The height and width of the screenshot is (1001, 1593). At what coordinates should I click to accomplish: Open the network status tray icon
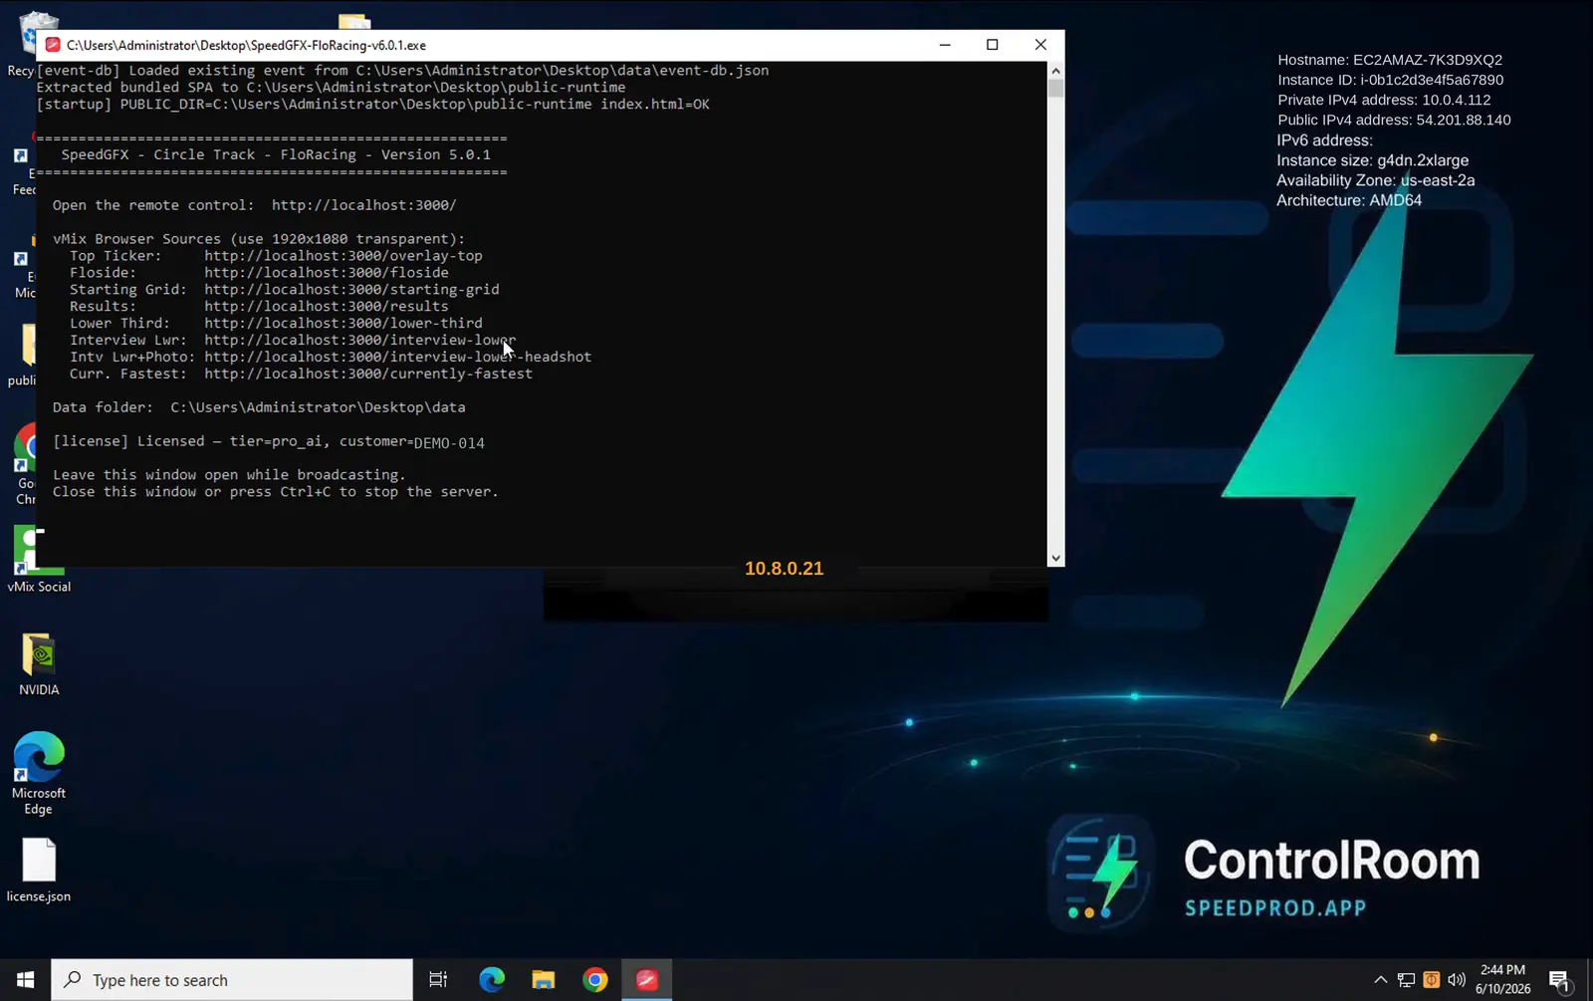(x=1406, y=980)
